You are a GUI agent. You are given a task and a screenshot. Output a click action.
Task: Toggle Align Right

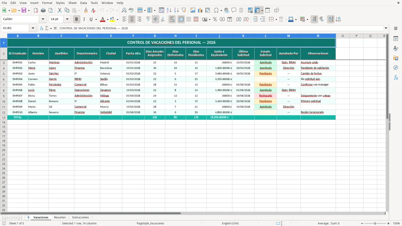139,19
